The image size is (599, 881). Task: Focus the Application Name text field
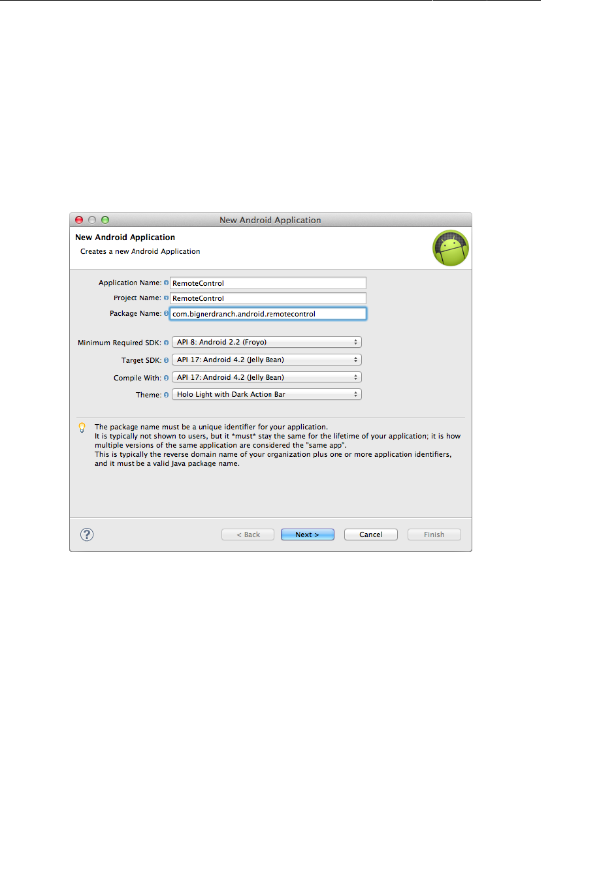(x=268, y=283)
